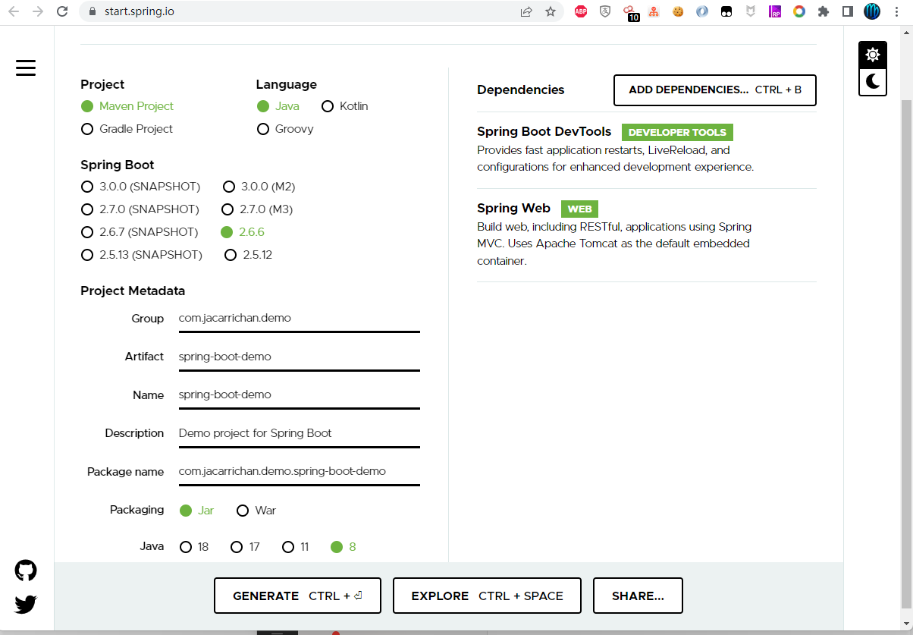Image resolution: width=913 pixels, height=635 pixels.
Task: Open the black Tampermonkey extension icon
Action: 726,11
